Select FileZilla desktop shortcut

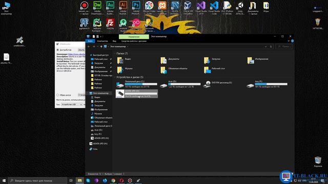[110, 24]
